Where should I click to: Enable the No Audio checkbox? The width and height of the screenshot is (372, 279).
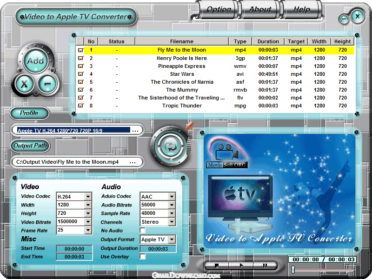point(143,230)
